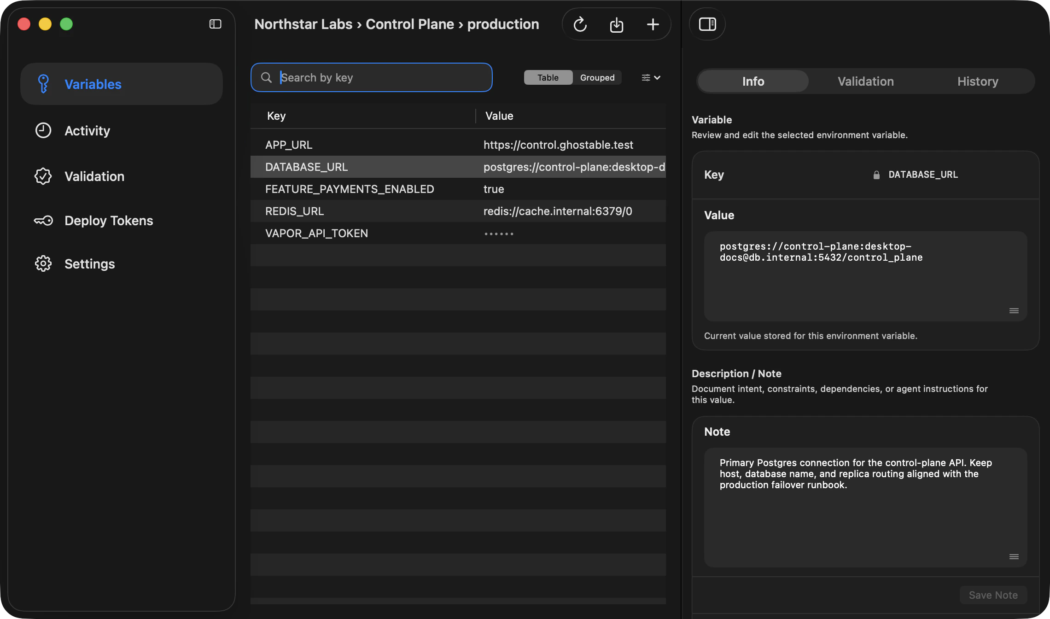
Task: Switch list view to Table
Action: click(548, 77)
